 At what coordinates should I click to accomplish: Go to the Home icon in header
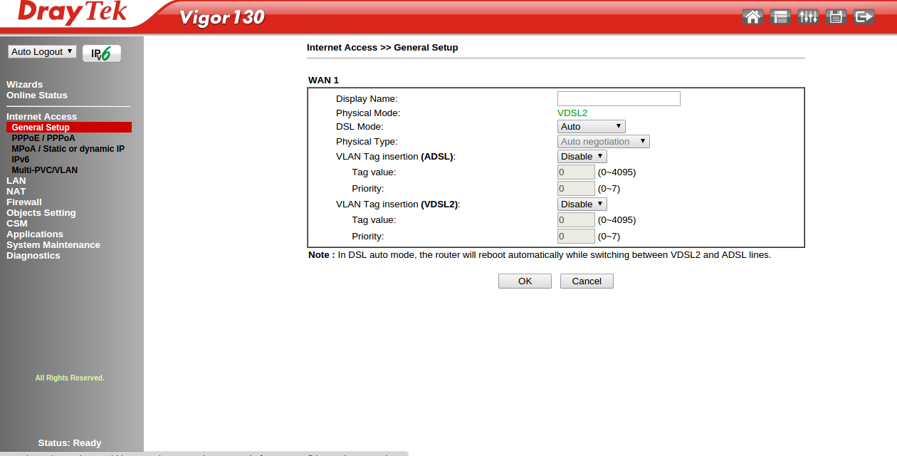(x=752, y=16)
